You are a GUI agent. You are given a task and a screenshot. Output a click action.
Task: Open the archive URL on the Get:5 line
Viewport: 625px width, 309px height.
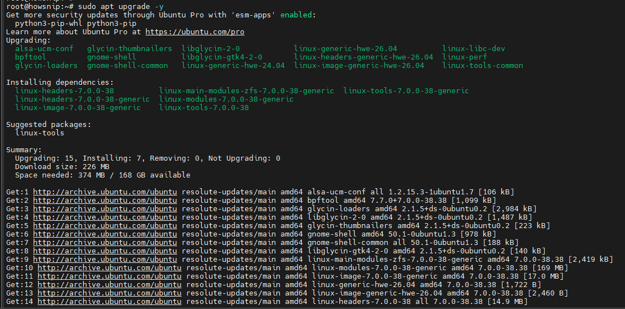[x=105, y=225]
